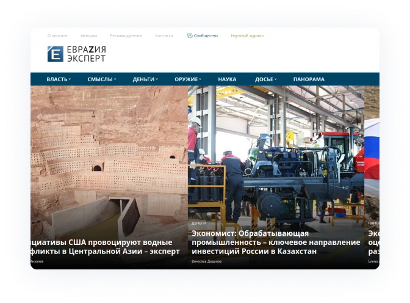Click the Евразия Эксперт logo icon
The height and width of the screenshot is (303, 410).
(55, 54)
